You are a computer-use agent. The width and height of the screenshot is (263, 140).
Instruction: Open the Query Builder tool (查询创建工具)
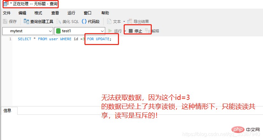pos(38,21)
